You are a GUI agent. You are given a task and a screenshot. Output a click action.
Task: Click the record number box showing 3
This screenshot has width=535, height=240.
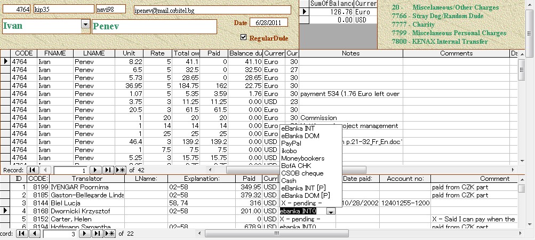[x=60, y=234]
